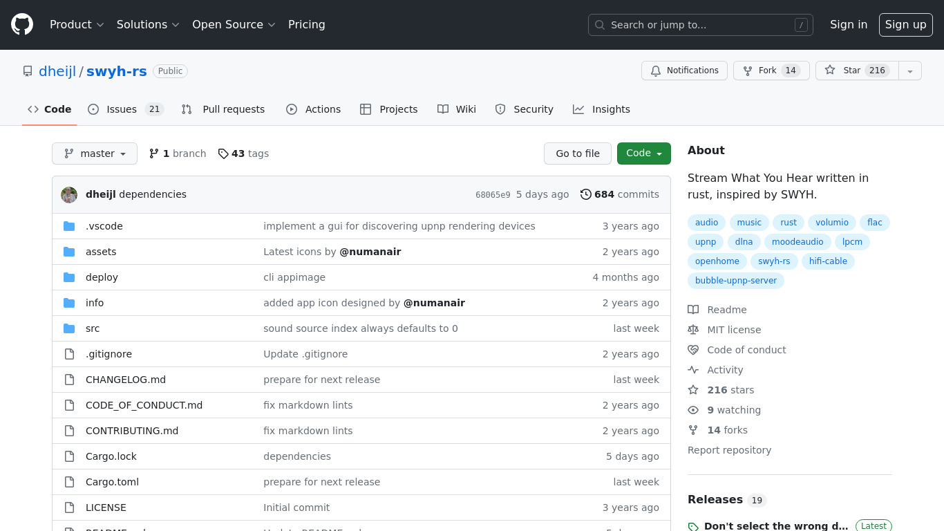Open the Pricing page
This screenshot has width=944, height=531.
[306, 25]
